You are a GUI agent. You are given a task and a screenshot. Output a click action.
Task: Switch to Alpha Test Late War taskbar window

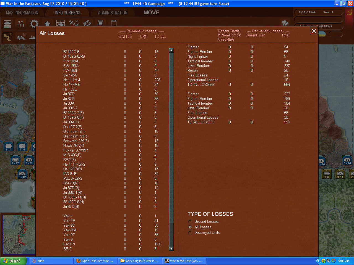(95, 261)
